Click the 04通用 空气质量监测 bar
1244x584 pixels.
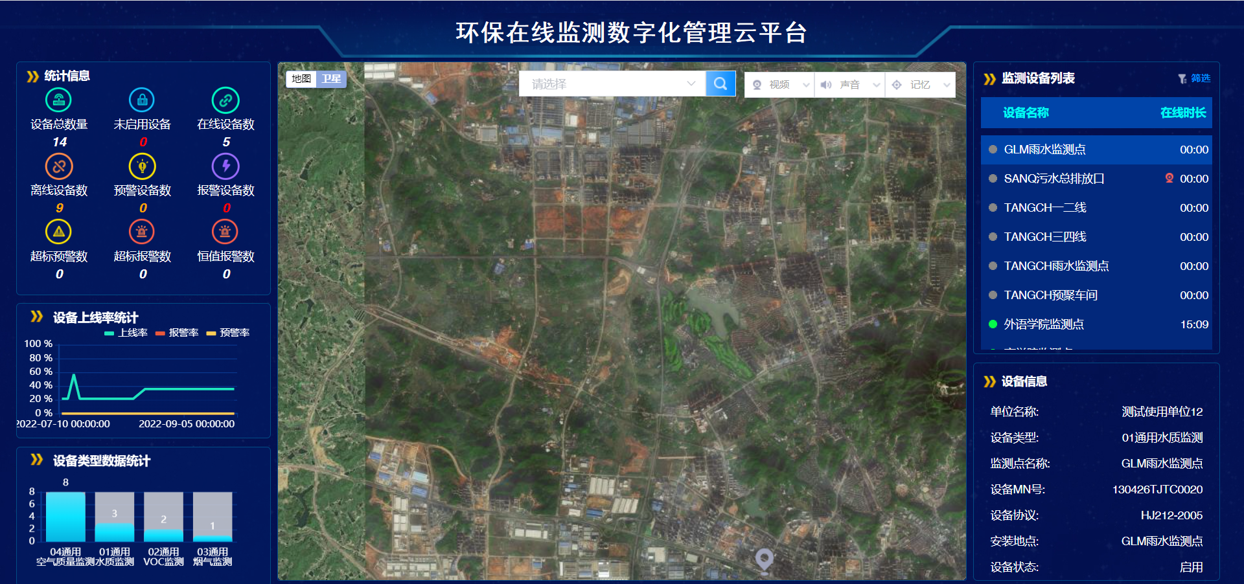pyautogui.click(x=65, y=516)
